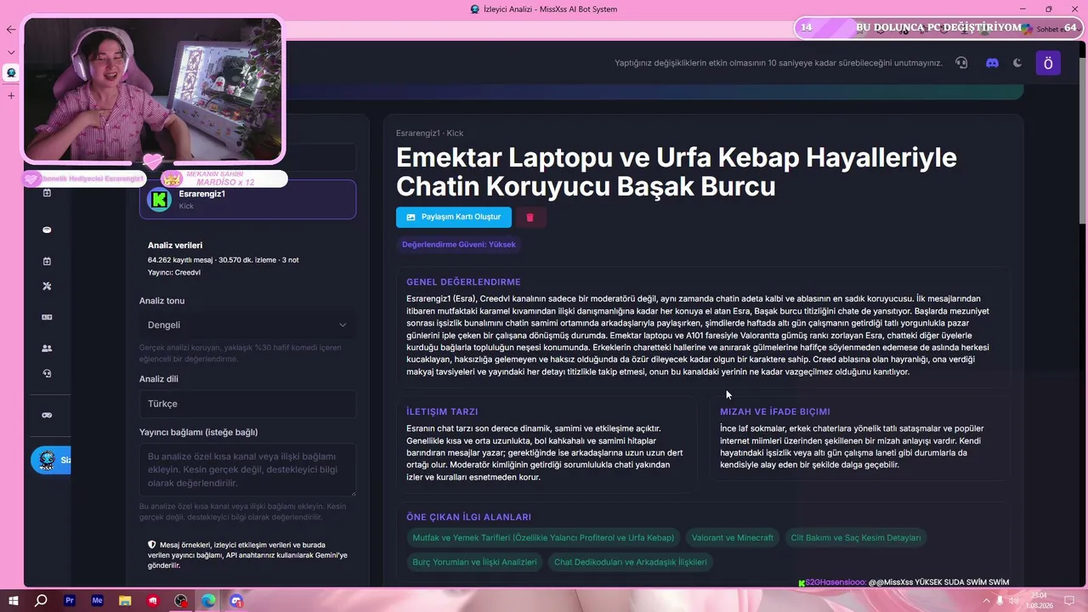Open the Windows notification center icon
The width and height of the screenshot is (1088, 612).
(x=1069, y=601)
